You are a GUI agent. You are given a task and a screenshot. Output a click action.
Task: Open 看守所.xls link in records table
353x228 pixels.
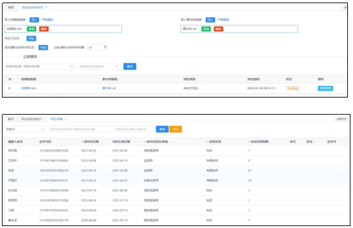[109, 88]
